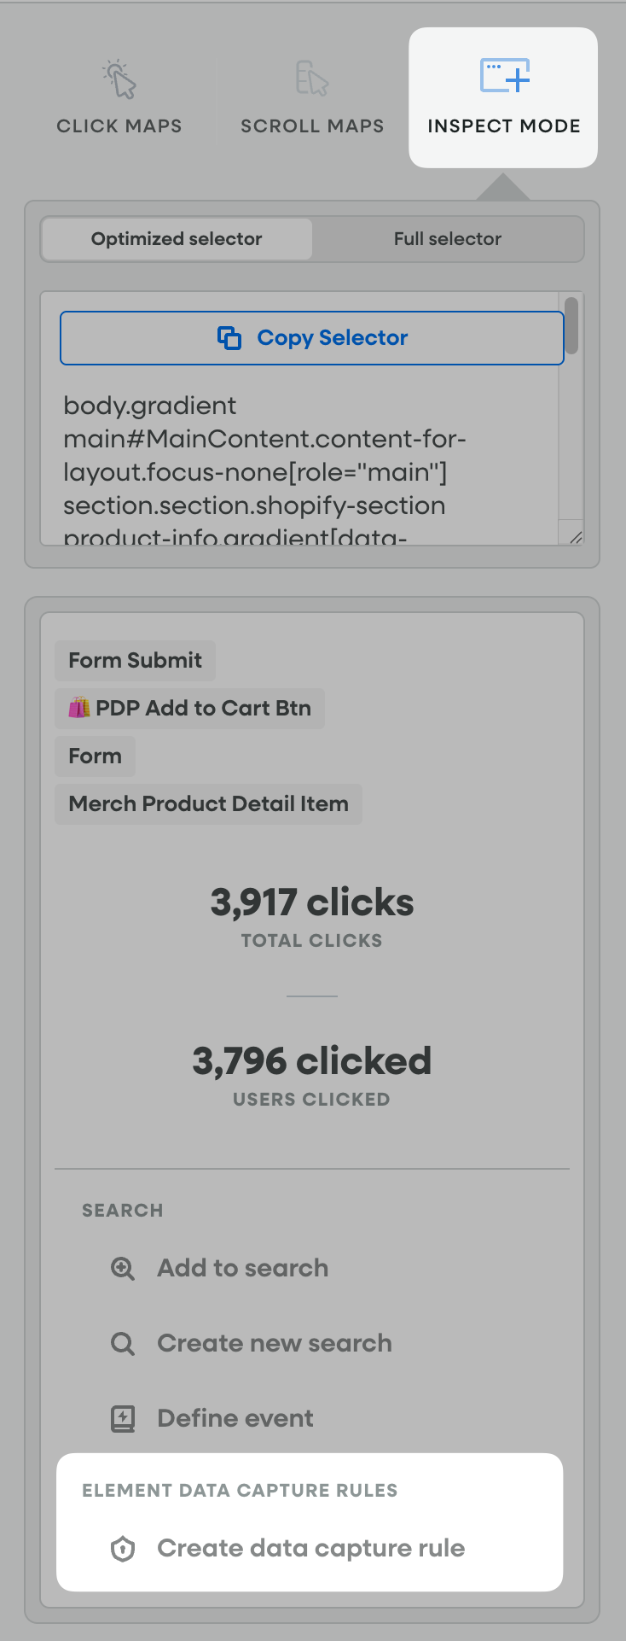Click the Create new search magnifier icon

pos(123,1344)
